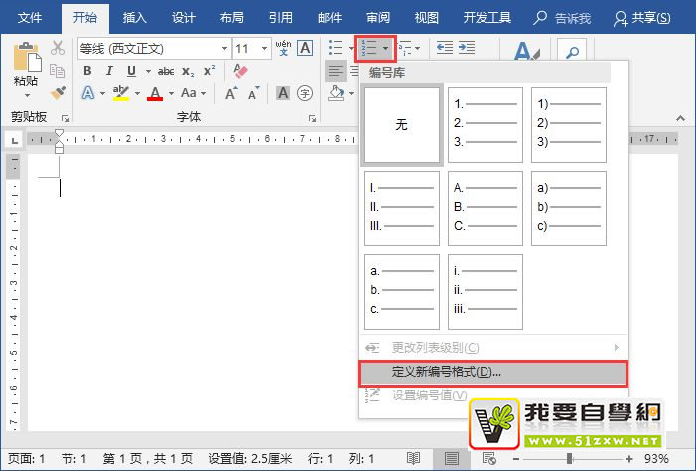This screenshot has width=696, height=471.
Task: Open the phonetic guide (wén) tool
Action: point(283,48)
